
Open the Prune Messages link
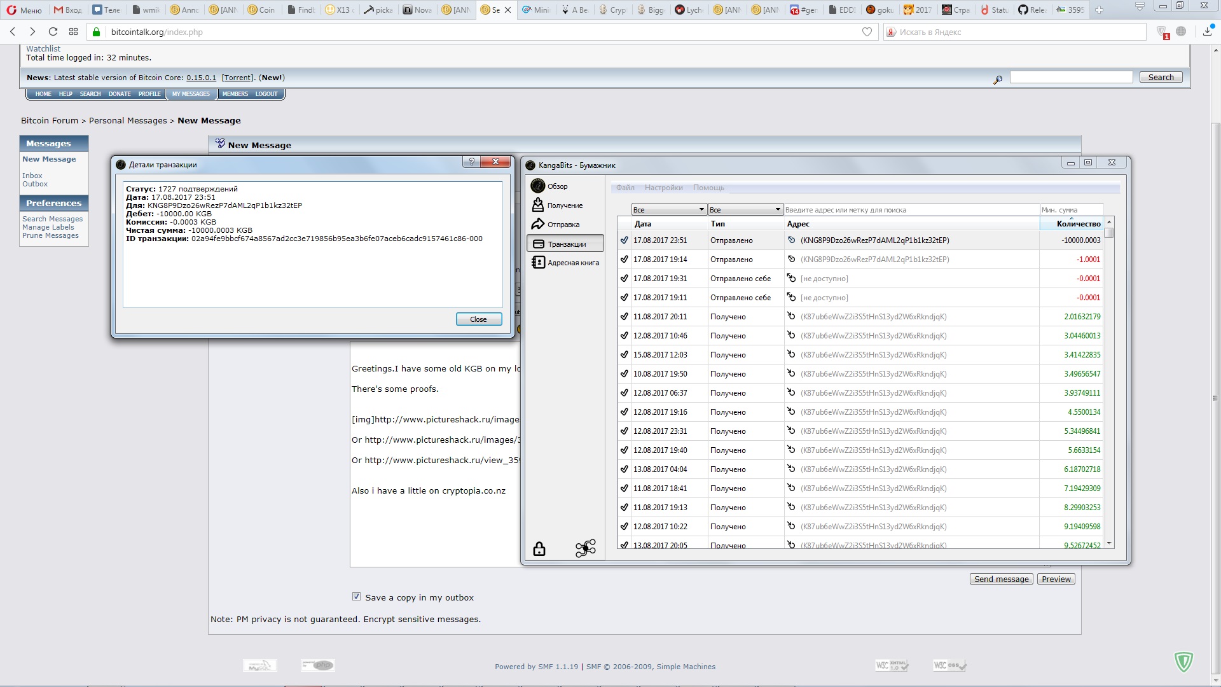tap(50, 235)
